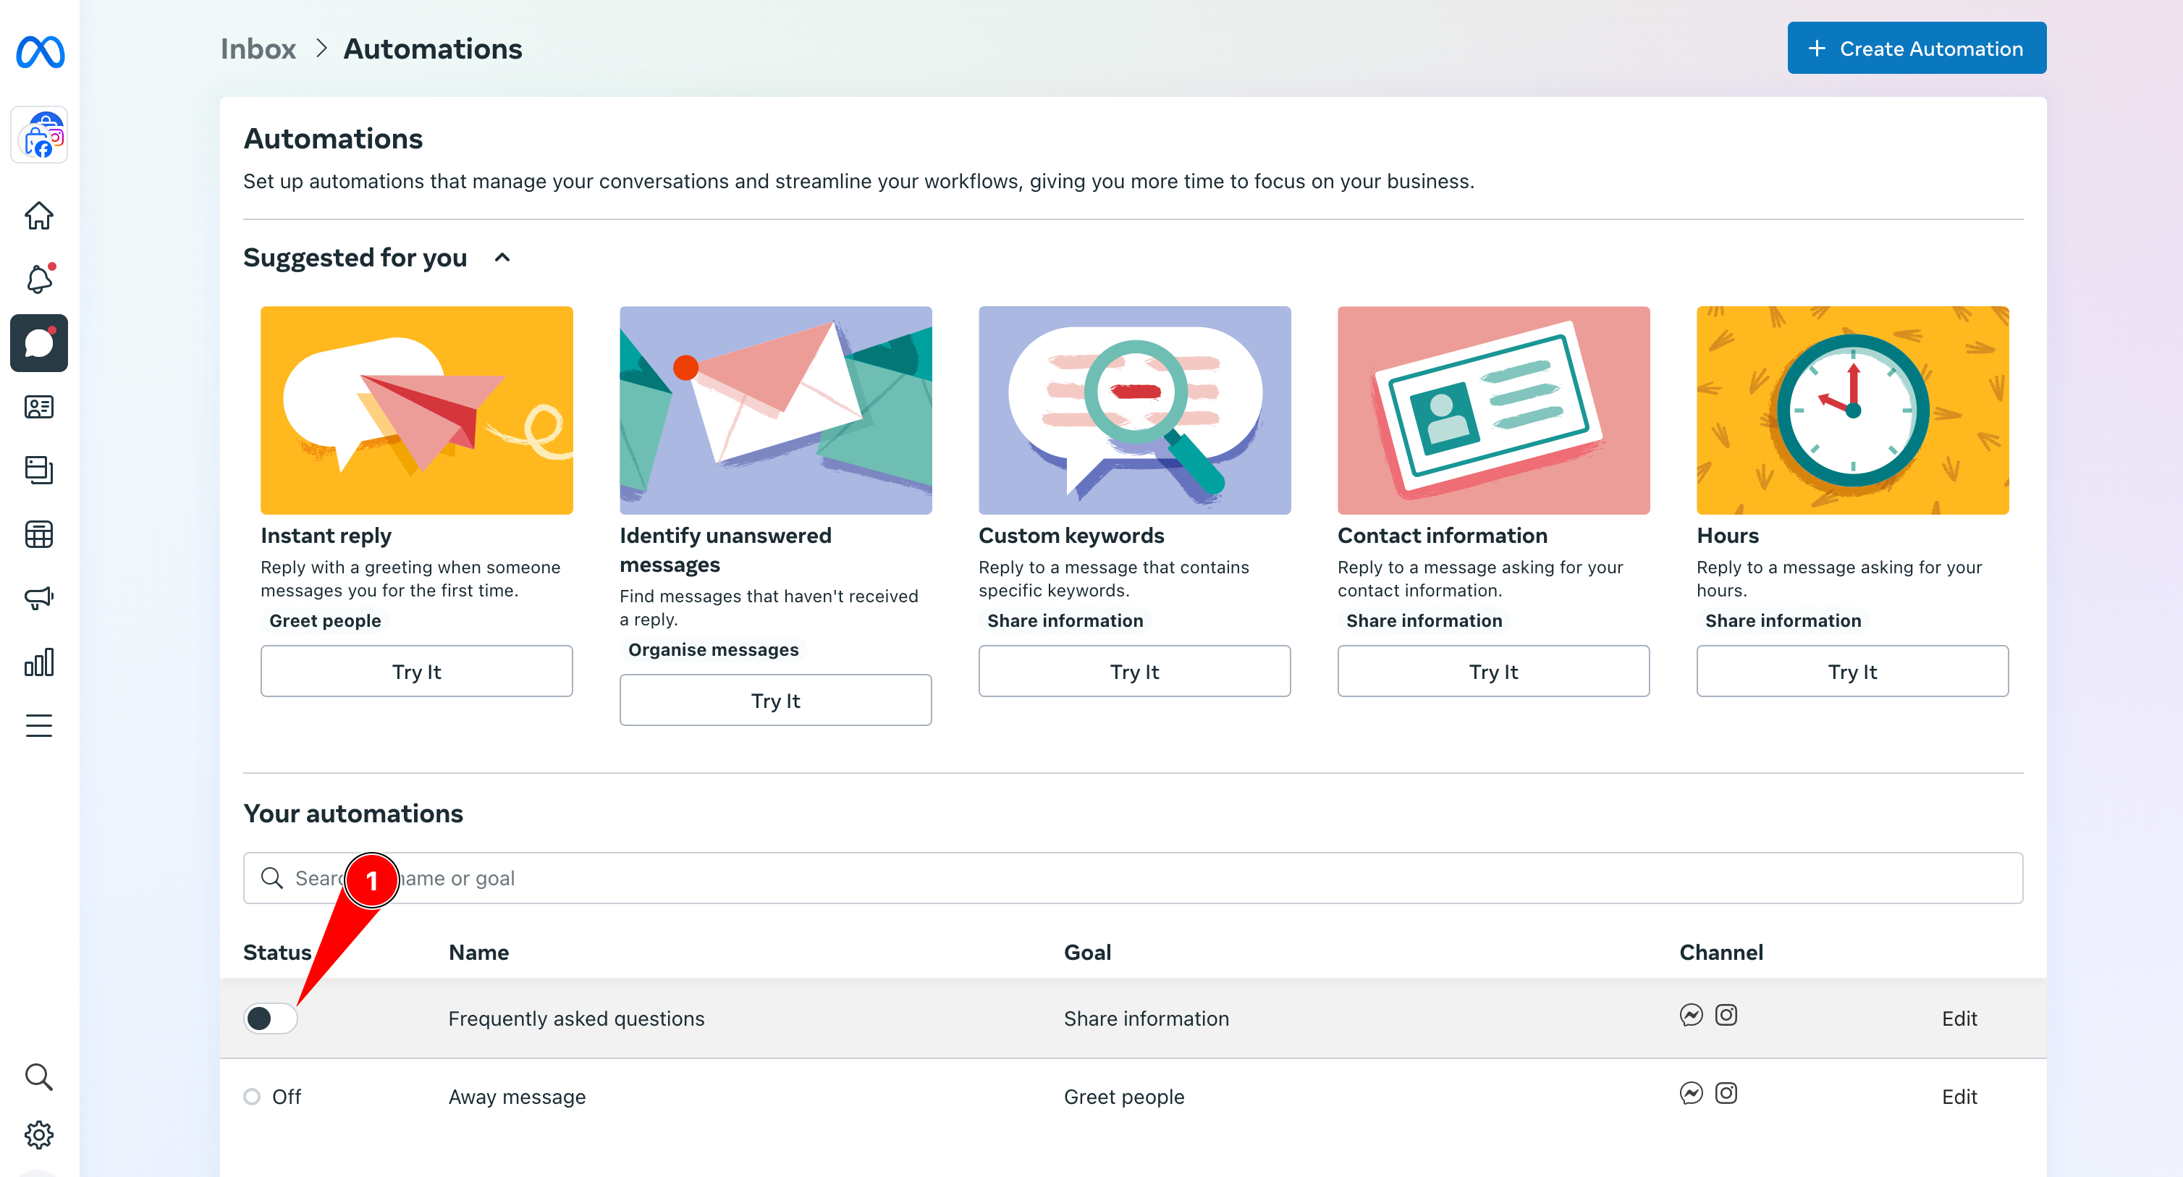The width and height of the screenshot is (2183, 1177).
Task: Collapse the Suggested for you section
Action: click(x=502, y=256)
